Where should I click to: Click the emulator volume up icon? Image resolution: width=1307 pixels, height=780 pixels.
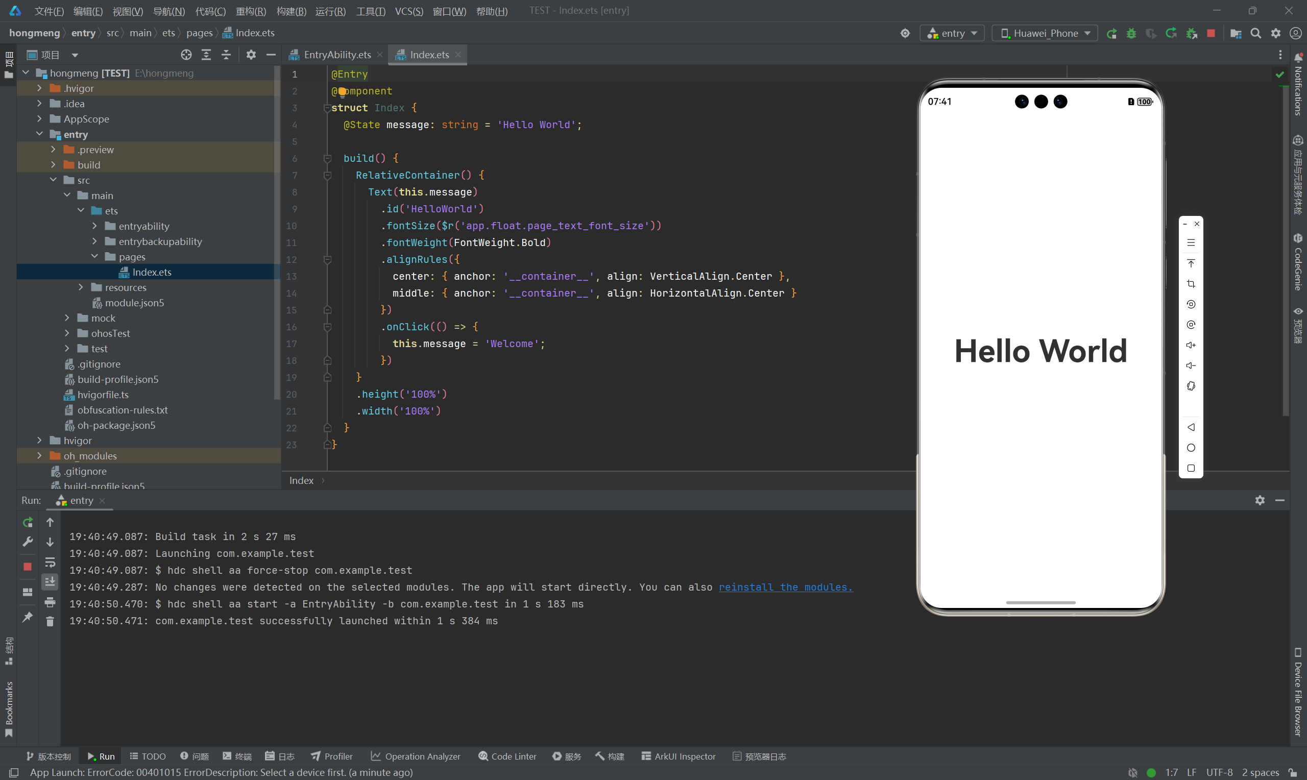point(1191,345)
